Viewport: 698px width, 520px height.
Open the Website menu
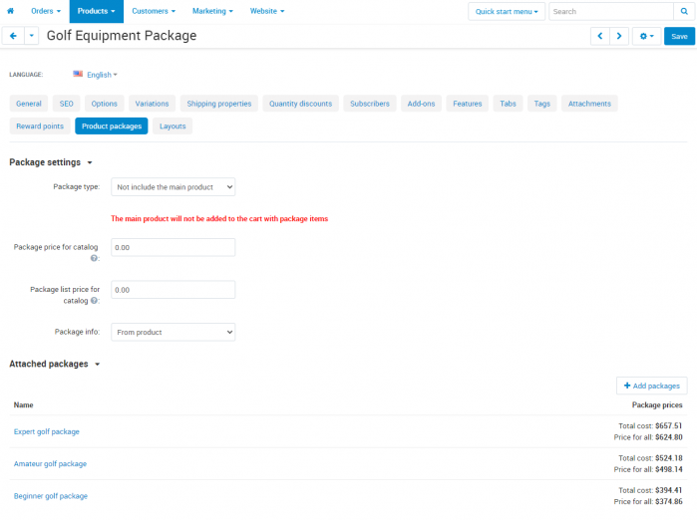(x=267, y=11)
